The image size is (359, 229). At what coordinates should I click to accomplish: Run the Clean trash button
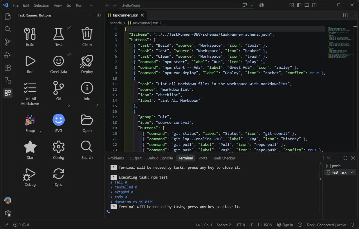pos(87,37)
